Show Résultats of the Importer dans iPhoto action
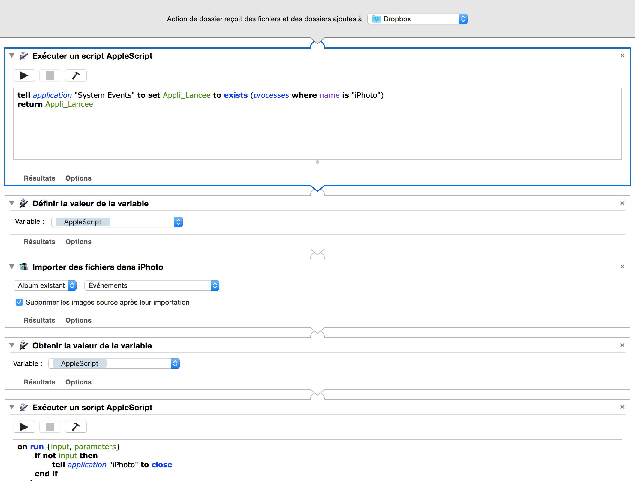The image size is (635, 481). [x=39, y=320]
